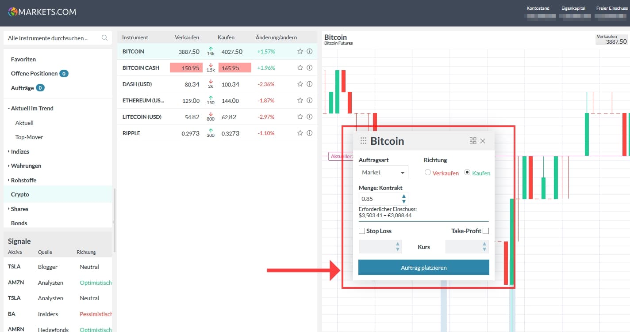Select the Crypto category
This screenshot has width=630, height=332.
[58, 194]
